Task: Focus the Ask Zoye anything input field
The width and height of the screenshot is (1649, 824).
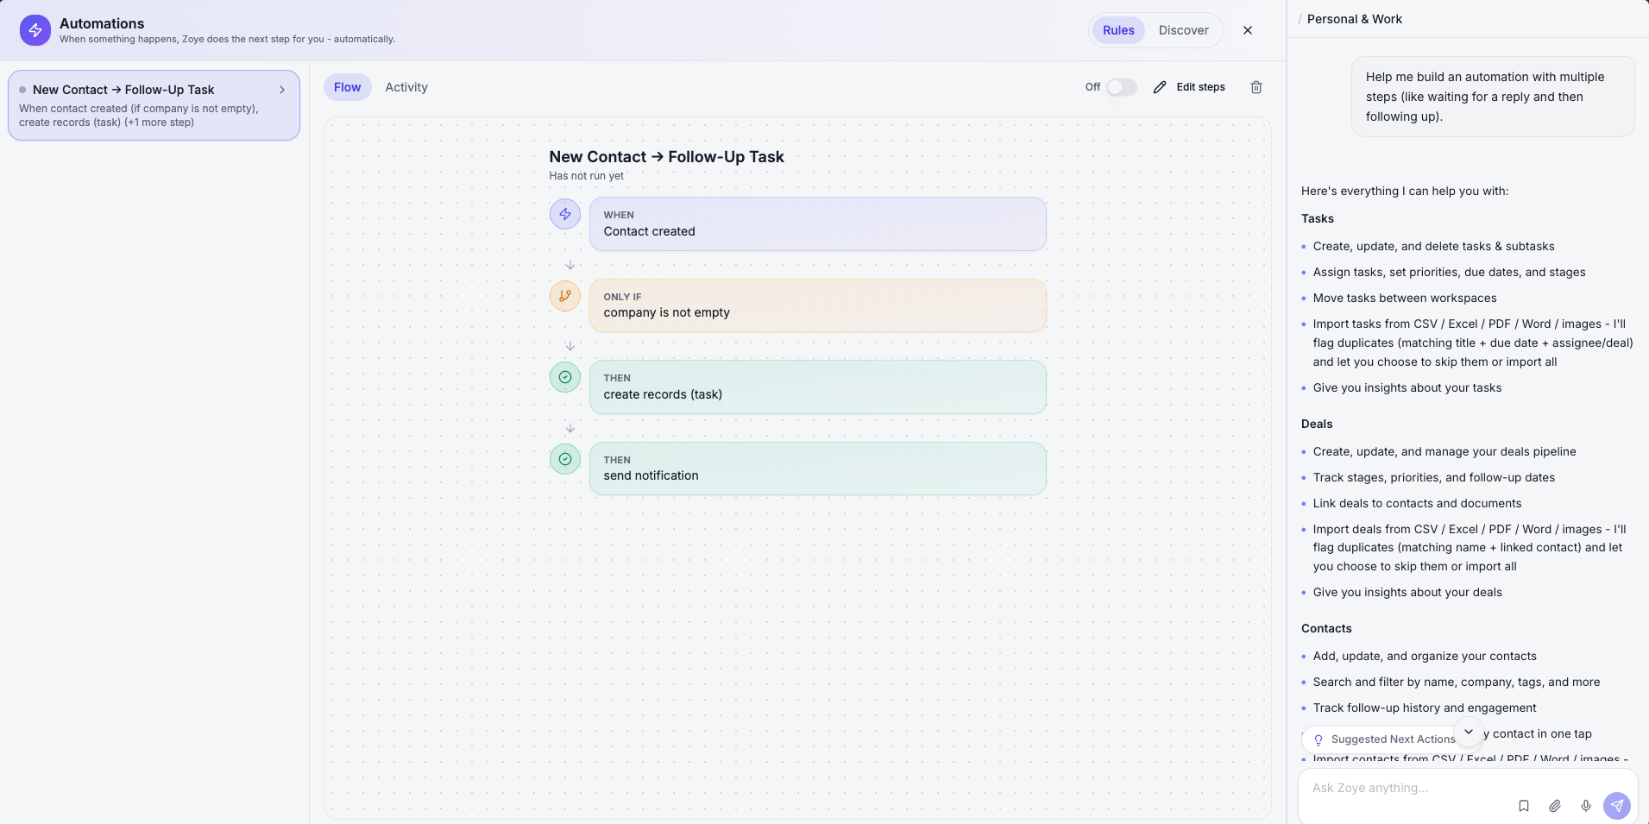Action: pos(1407,788)
